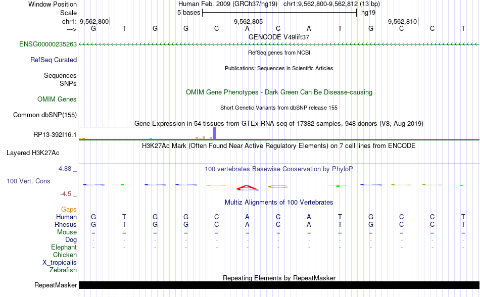Click the 9,562,805 coordinate marker
Screen dimensions: 480x297
click(x=248, y=21)
